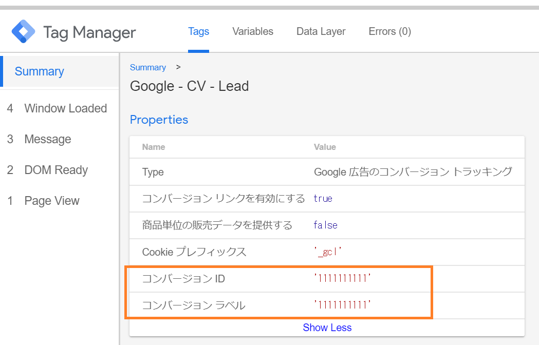Select Summary in the left sidebar

click(x=40, y=71)
